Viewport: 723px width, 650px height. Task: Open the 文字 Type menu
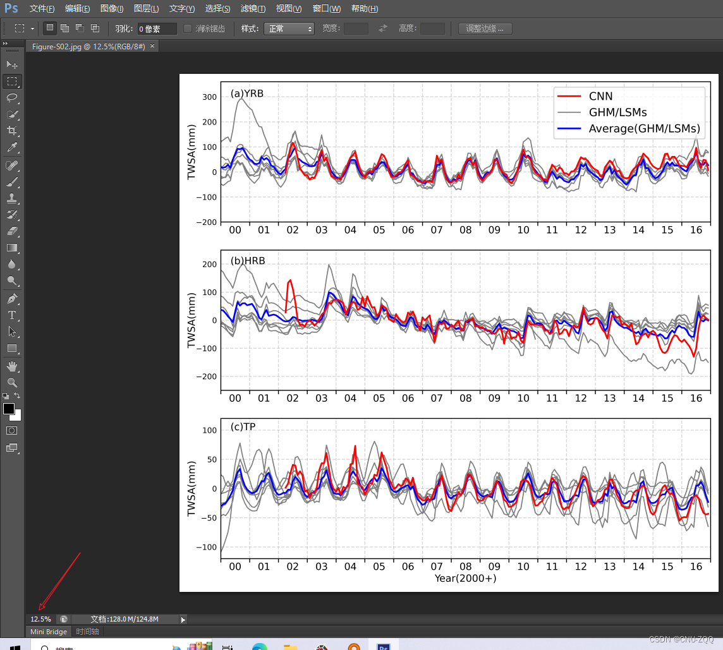pyautogui.click(x=181, y=9)
